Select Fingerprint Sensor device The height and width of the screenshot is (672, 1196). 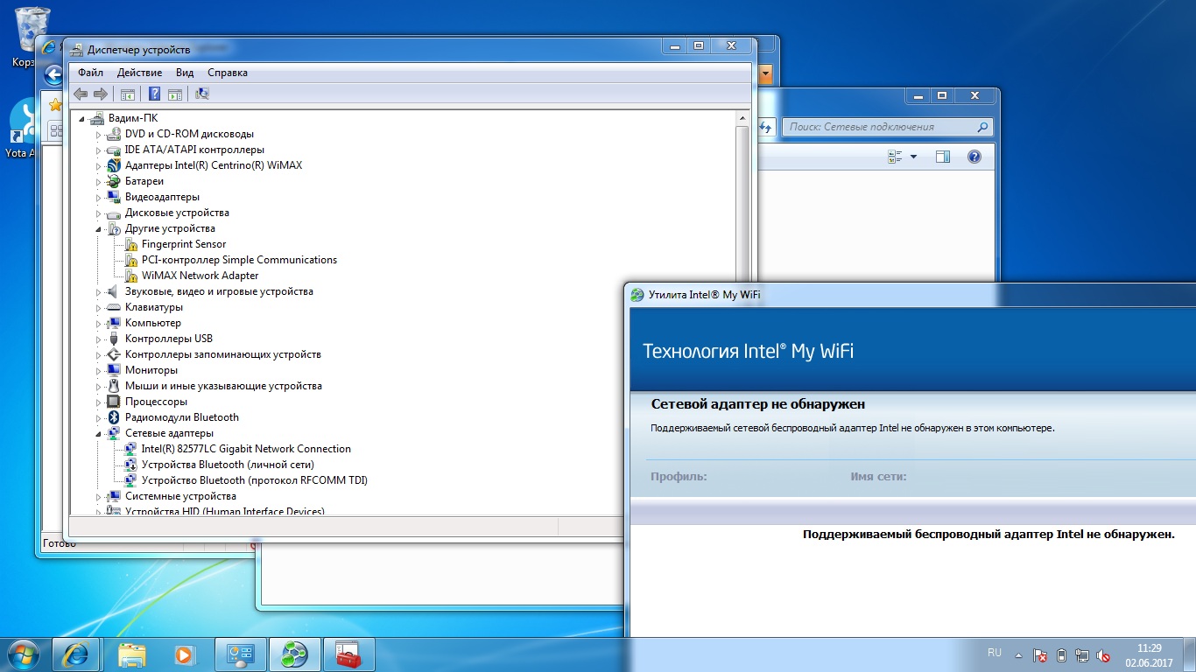click(x=184, y=244)
